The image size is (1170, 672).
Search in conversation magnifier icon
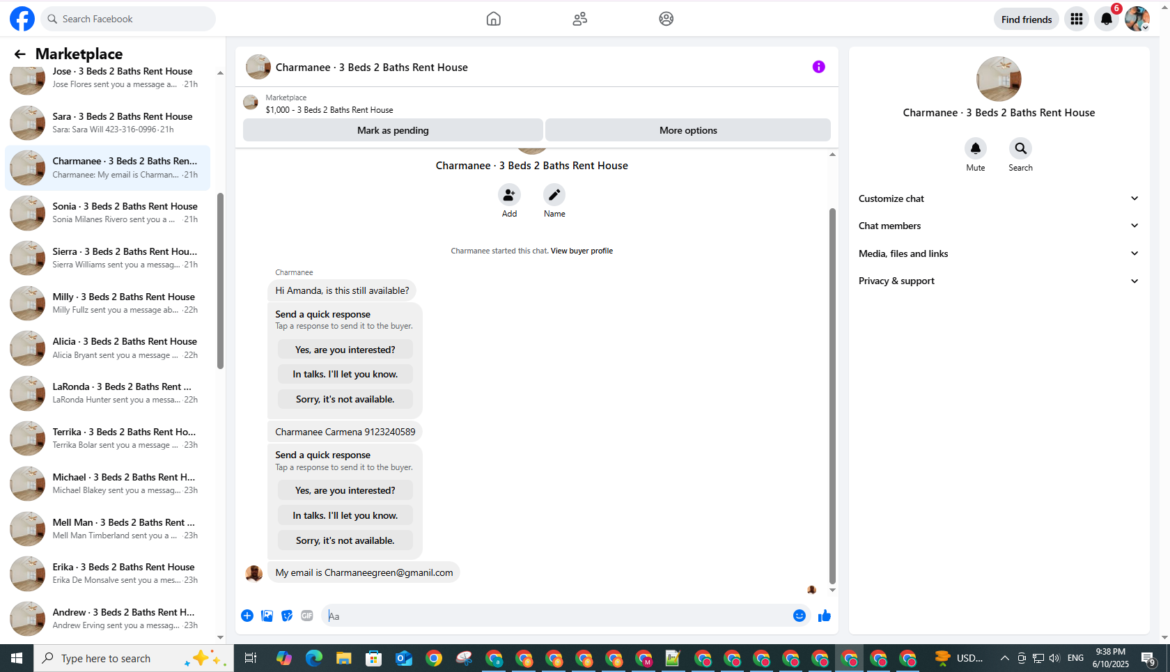point(1020,148)
